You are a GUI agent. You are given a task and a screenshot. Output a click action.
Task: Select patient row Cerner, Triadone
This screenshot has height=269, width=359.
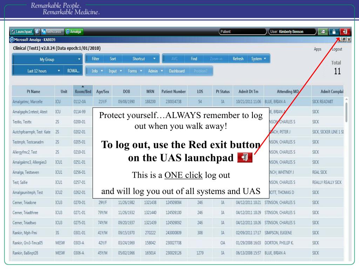click(x=178, y=202)
